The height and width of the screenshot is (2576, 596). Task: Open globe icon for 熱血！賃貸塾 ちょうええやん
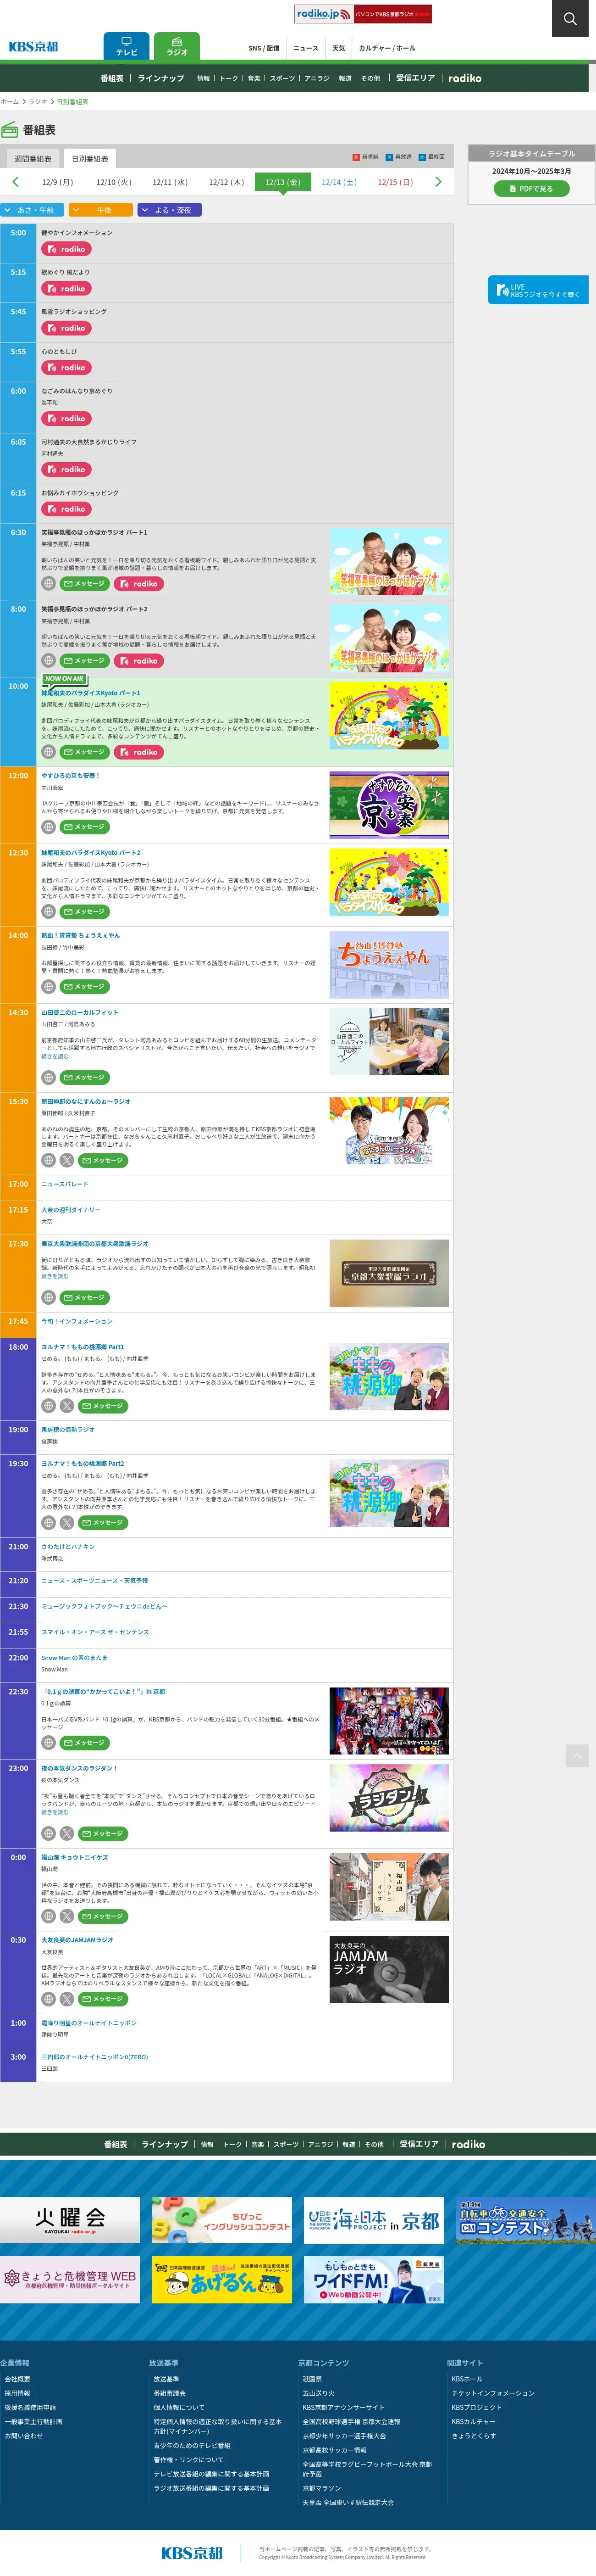[48, 986]
